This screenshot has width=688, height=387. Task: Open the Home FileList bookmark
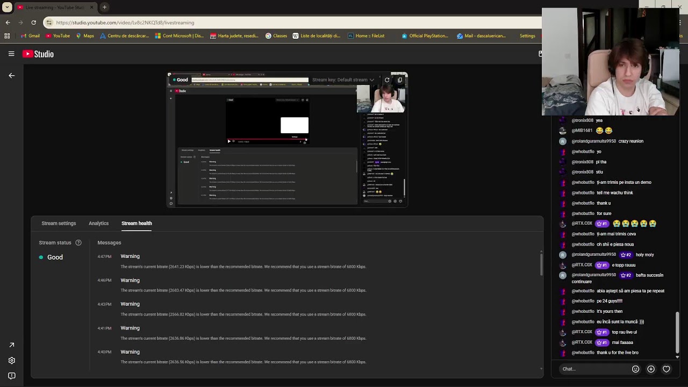click(366, 36)
